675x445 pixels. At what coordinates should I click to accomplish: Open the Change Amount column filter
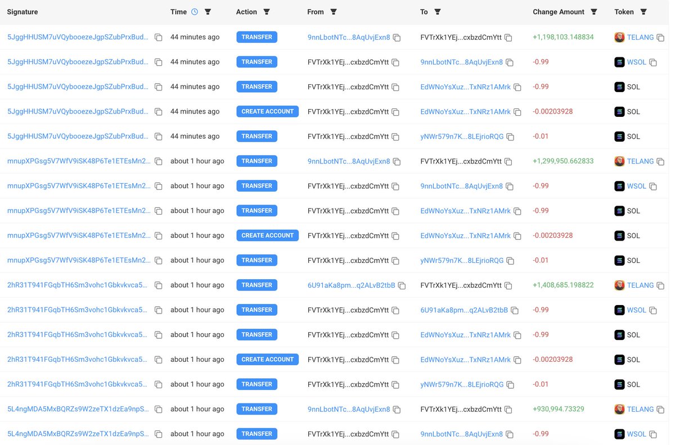594,12
